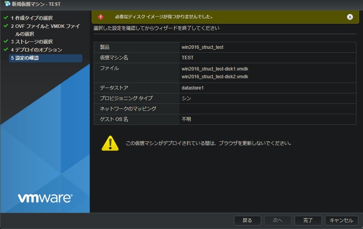Click checkmark beside step 3 ストレージの選択

(x=6, y=41)
